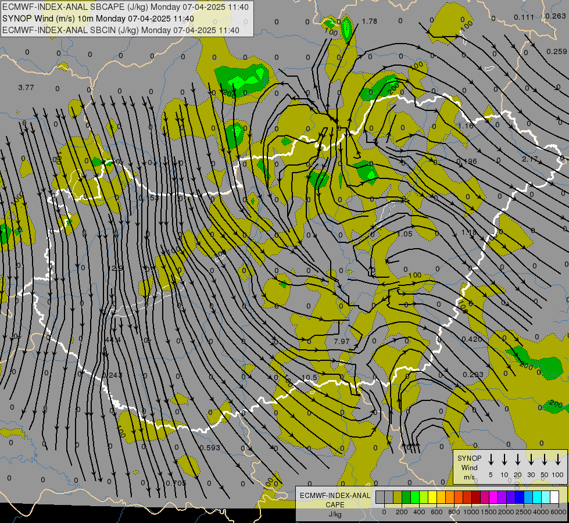The image size is (569, 523).
Task: Click the '2500' tick on CAPE scale
Action: click(524, 512)
